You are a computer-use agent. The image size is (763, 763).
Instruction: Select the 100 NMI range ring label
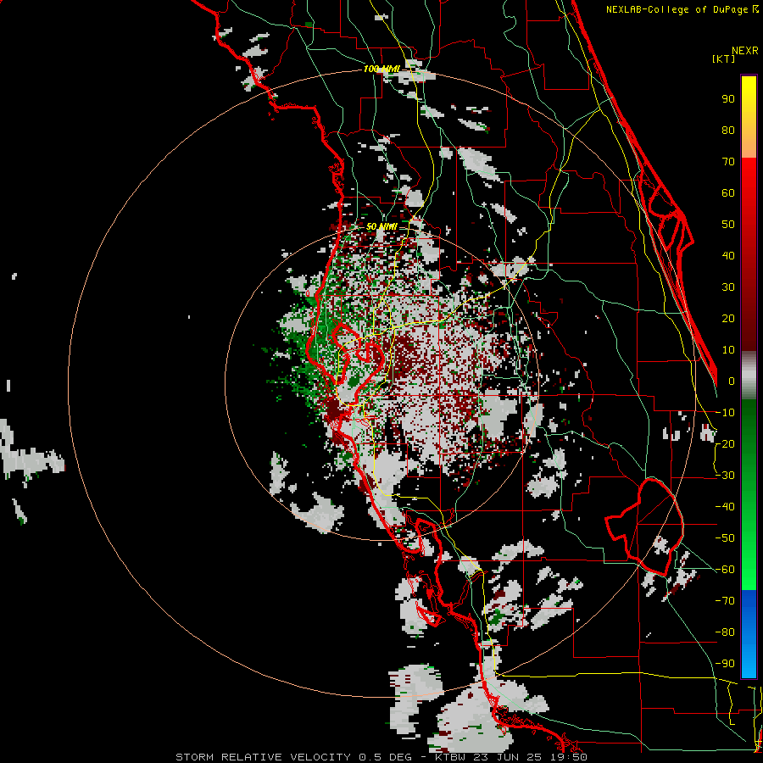(381, 70)
